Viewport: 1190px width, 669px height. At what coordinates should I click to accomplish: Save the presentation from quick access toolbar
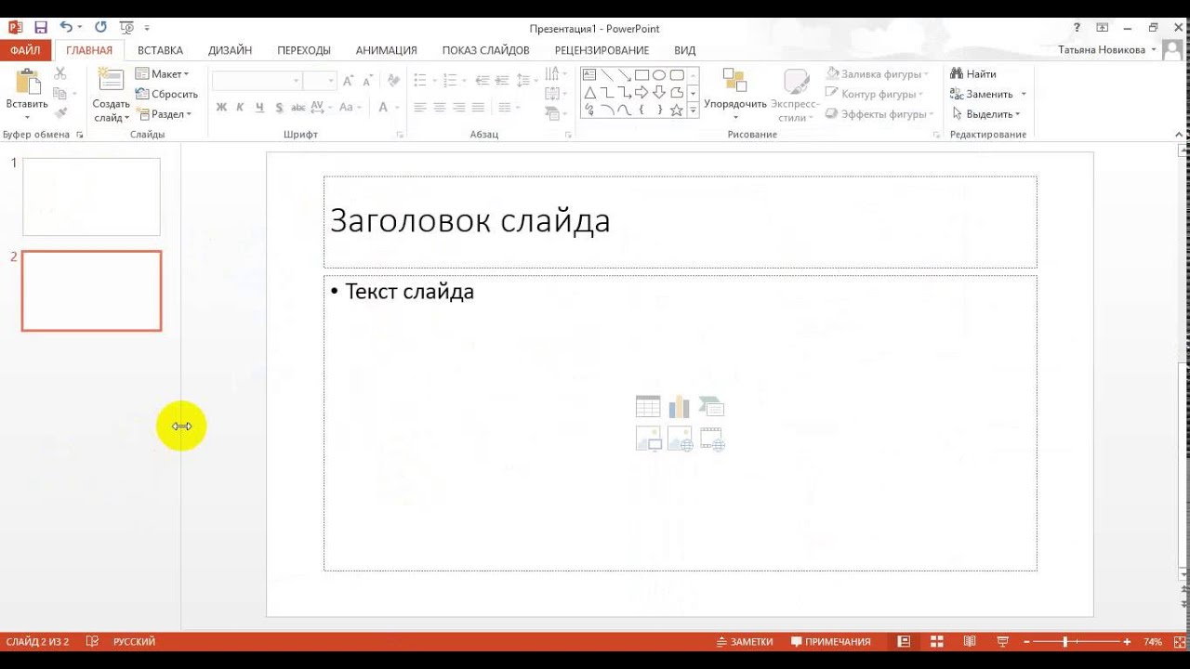[x=41, y=28]
